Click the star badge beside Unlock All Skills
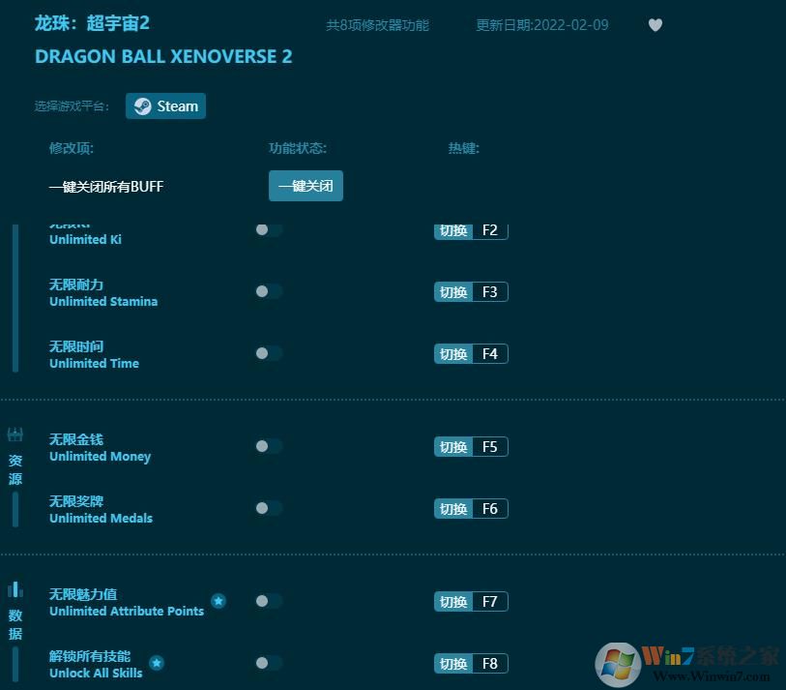This screenshot has width=786, height=690. pos(157,664)
